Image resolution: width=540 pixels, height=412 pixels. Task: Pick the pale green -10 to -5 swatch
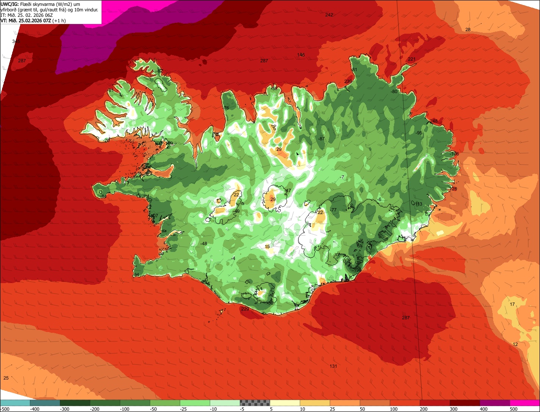(225, 402)
